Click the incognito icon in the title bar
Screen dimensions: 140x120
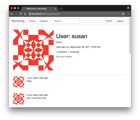click(128, 8)
